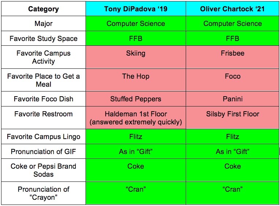Select "The Hop" cell
The image size is (280, 206).
coord(136,76)
